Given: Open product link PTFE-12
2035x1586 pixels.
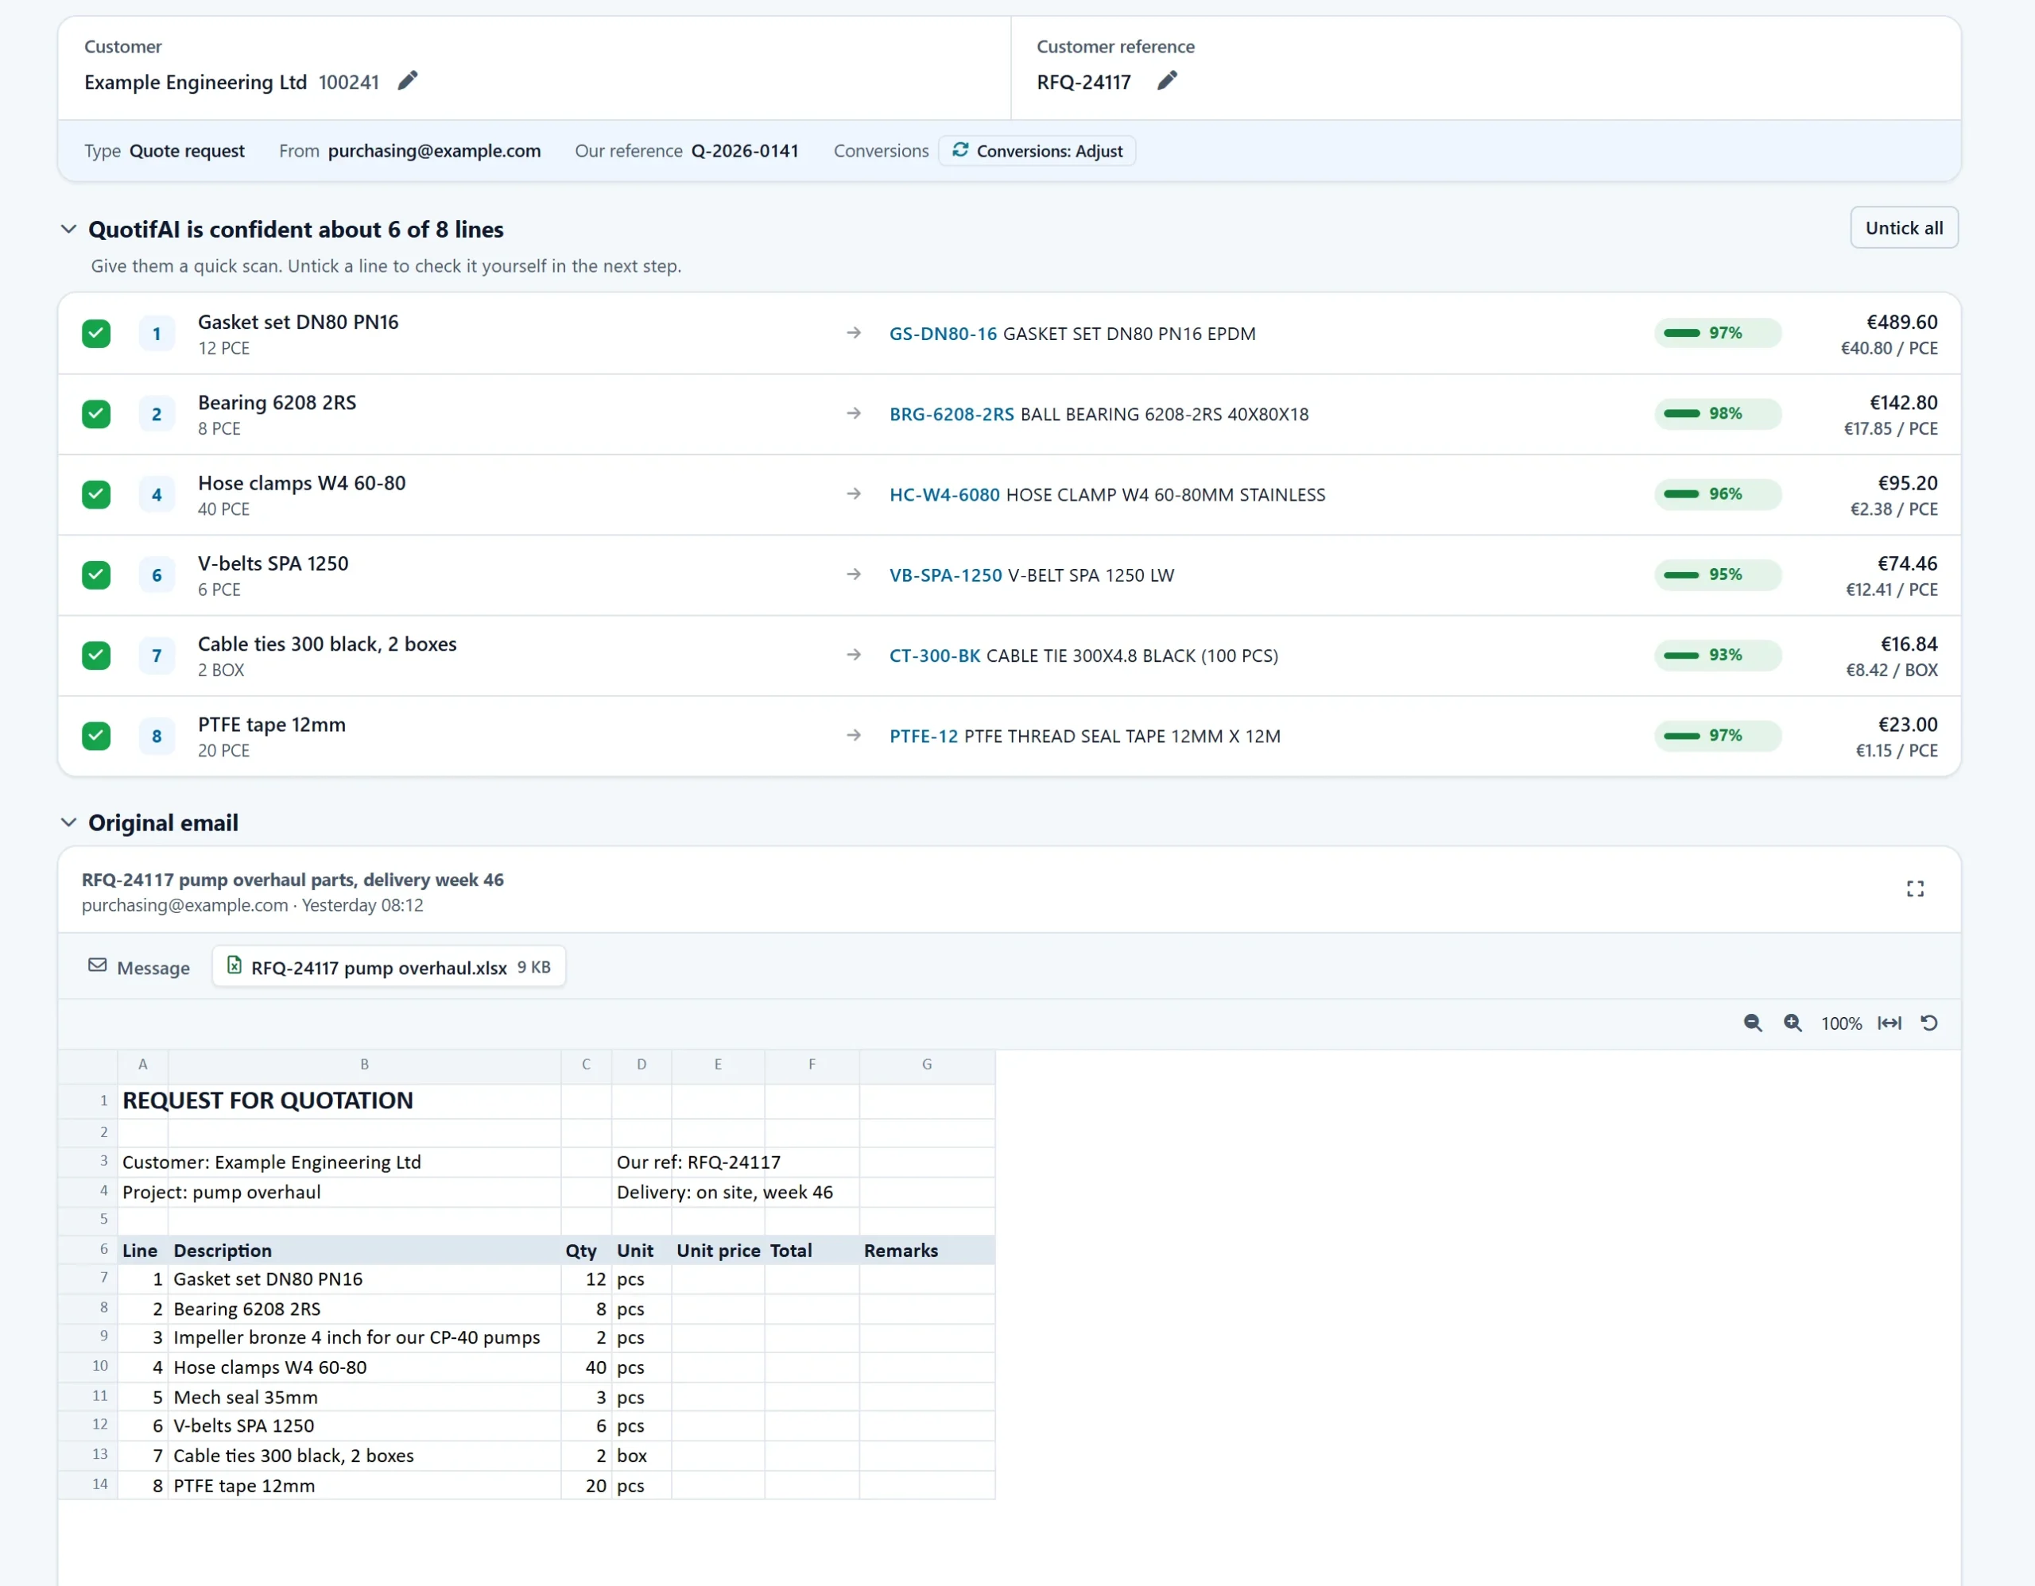Looking at the screenshot, I should (x=924, y=737).
